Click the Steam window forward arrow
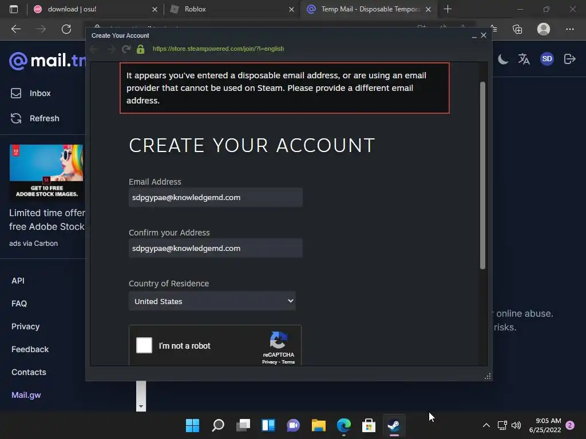586x439 pixels. pyautogui.click(x=110, y=49)
